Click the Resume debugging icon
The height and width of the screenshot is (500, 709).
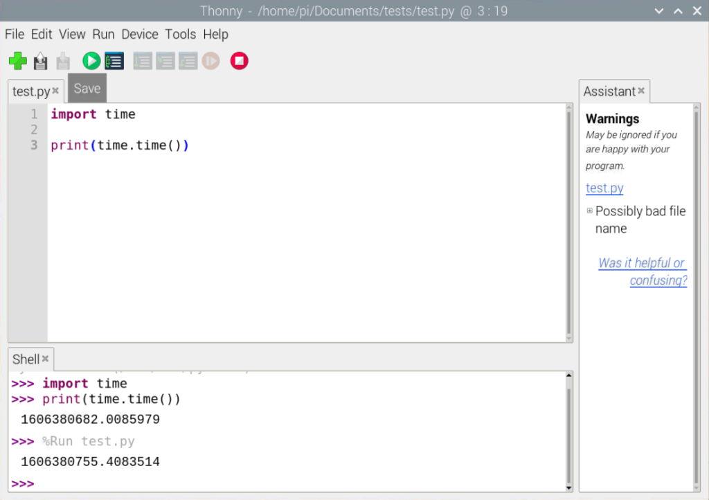[210, 61]
